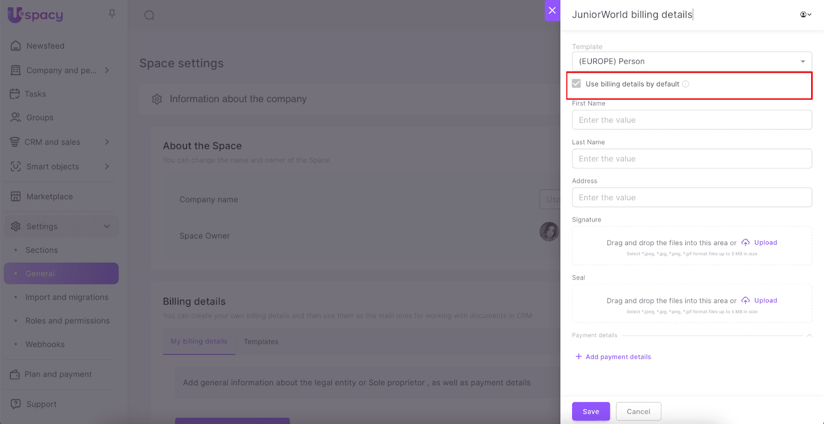Viewport: 824px width, 424px height.
Task: Collapse the Payment details section
Action: pyautogui.click(x=809, y=335)
